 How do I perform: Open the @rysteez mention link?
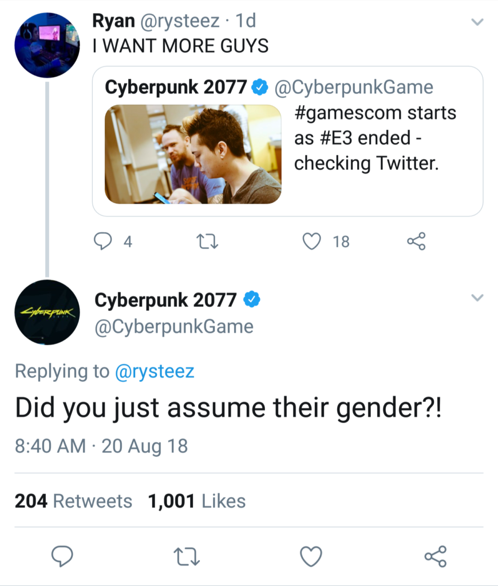coord(155,371)
